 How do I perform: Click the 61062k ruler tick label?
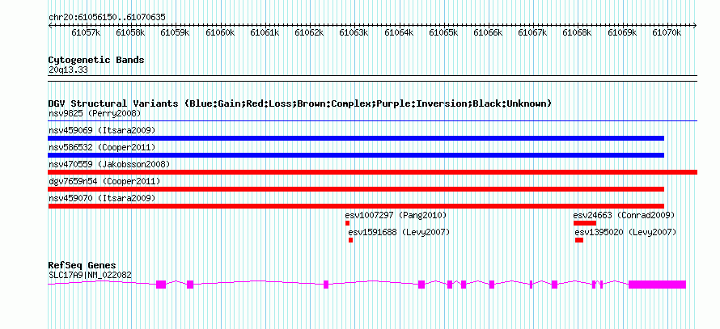pyautogui.click(x=309, y=32)
